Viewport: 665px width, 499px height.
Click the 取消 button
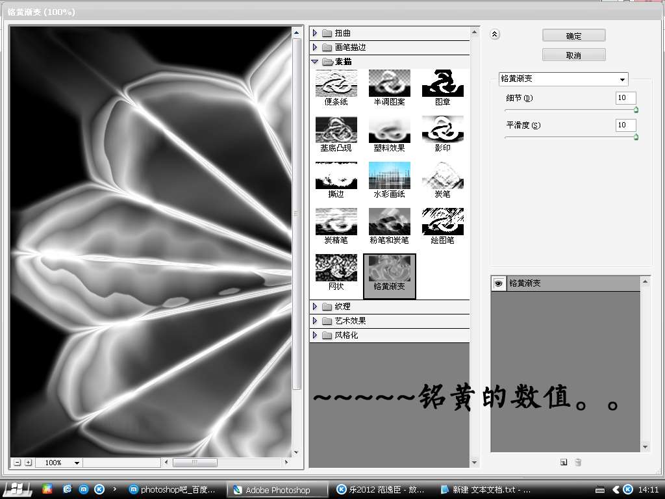click(x=573, y=55)
